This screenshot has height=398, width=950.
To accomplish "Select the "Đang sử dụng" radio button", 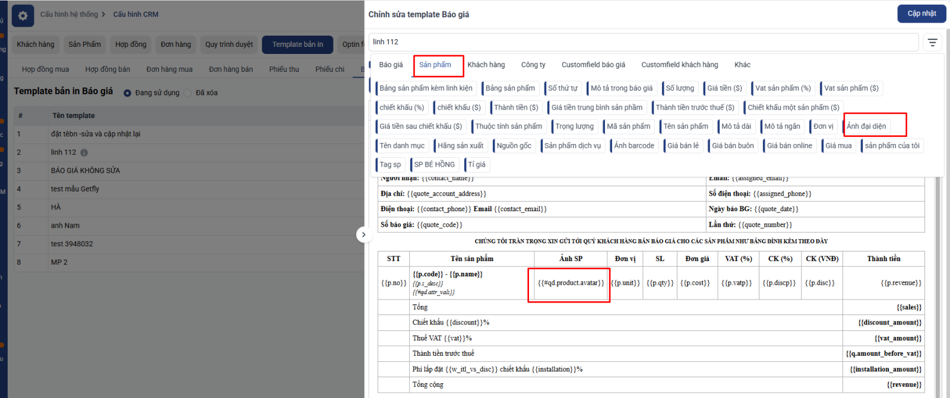I will point(127,93).
